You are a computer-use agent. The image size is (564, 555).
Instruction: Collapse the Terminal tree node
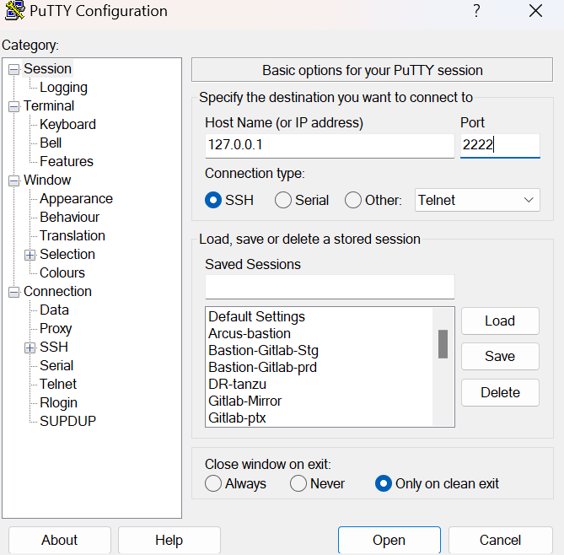click(x=13, y=106)
